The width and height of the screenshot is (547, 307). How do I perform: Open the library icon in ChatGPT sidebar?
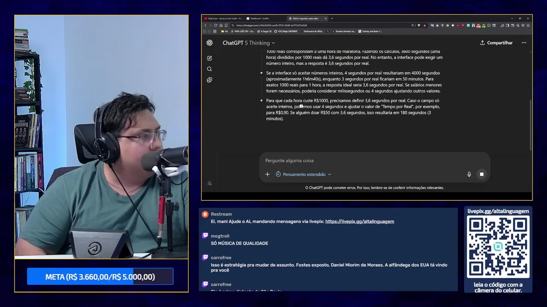209,80
